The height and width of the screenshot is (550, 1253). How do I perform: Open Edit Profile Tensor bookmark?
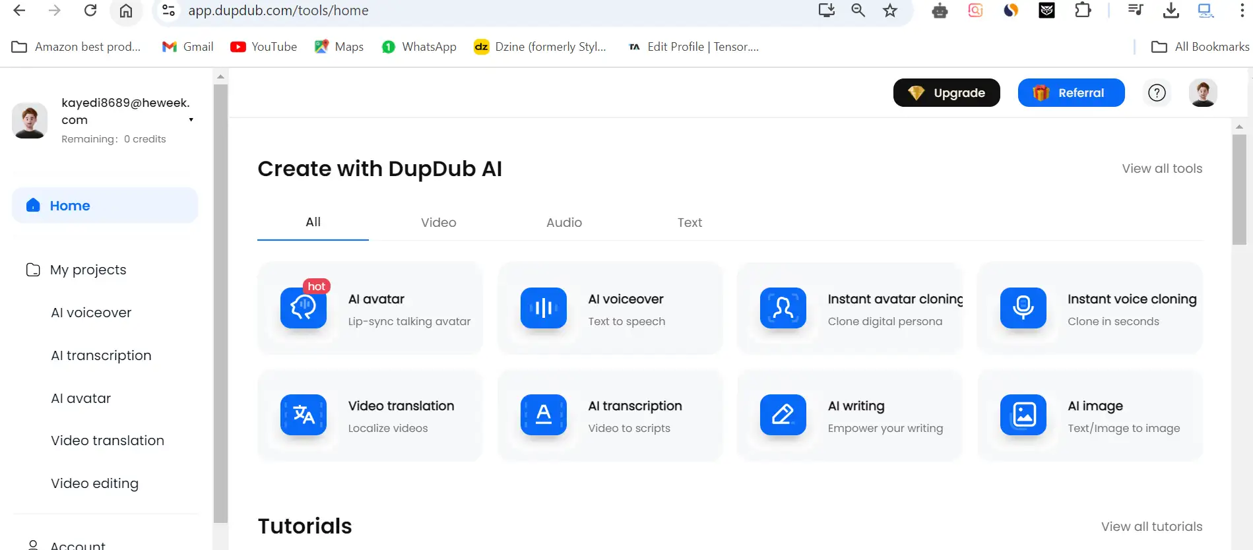pos(693,47)
